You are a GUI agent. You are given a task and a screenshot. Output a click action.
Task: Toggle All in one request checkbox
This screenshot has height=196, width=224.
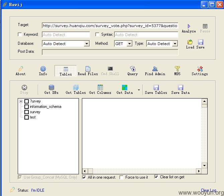tap(84, 177)
